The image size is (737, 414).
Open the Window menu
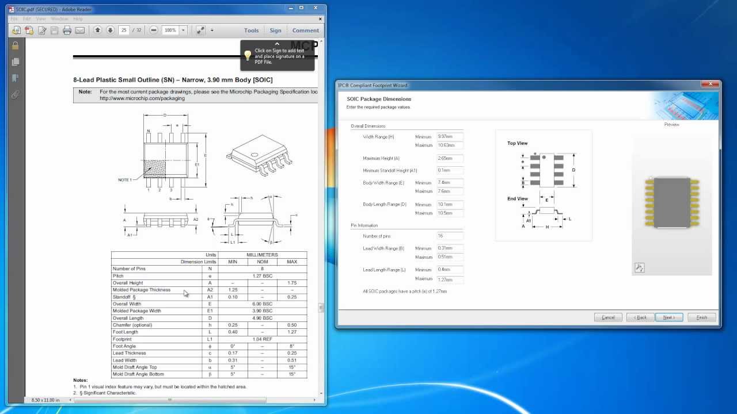(59, 19)
